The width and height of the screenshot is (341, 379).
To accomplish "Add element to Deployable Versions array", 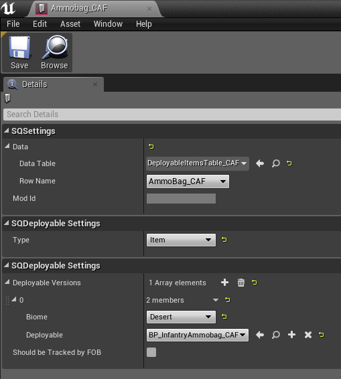I will click(224, 283).
